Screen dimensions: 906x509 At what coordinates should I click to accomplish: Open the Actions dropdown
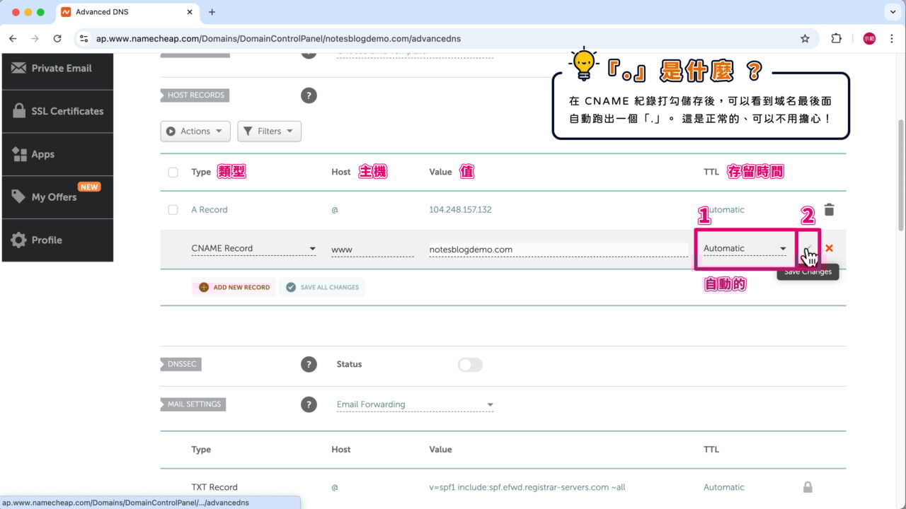[195, 131]
